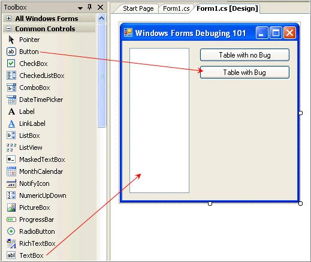Select the MonthCalendar control icon
The image size is (311, 262).
(11, 171)
